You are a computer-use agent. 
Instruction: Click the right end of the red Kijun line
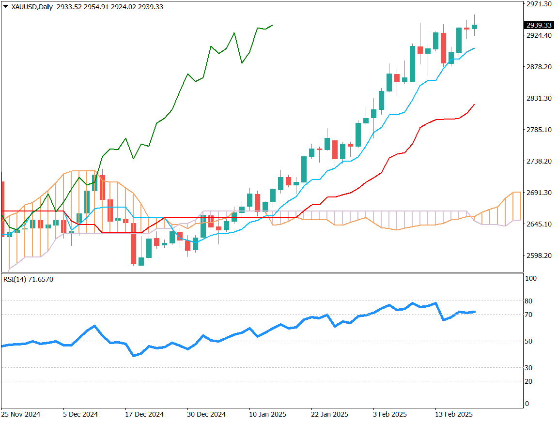tap(474, 105)
